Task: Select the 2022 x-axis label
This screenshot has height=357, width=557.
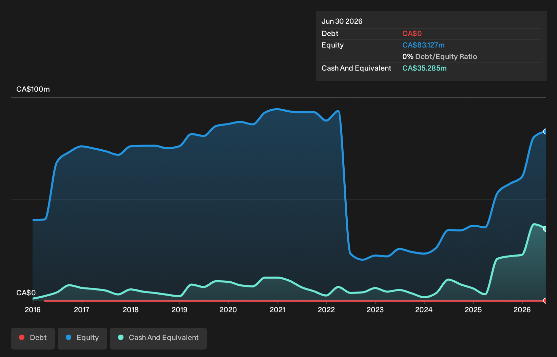Action: [x=326, y=310]
